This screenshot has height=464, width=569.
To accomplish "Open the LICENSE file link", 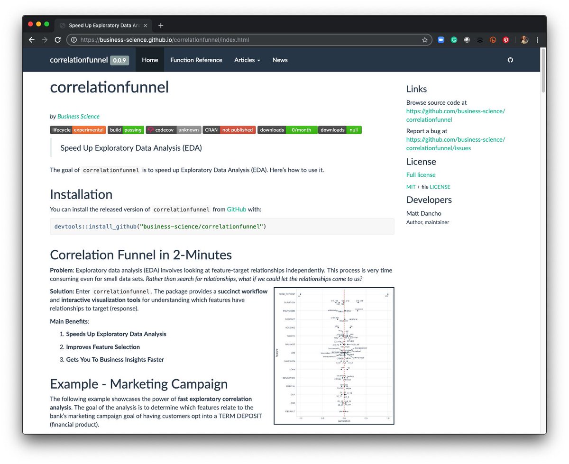I will point(440,187).
